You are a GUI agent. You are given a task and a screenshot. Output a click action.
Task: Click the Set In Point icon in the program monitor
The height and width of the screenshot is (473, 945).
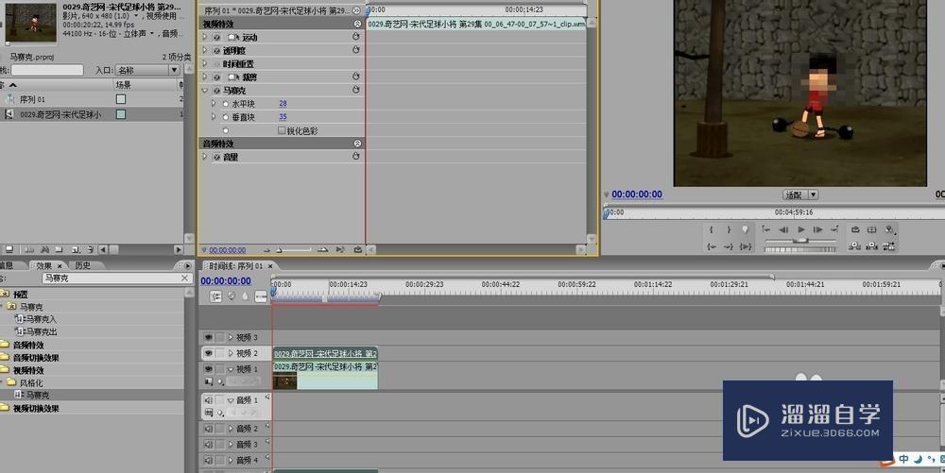pyautogui.click(x=712, y=229)
